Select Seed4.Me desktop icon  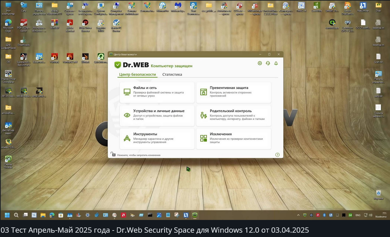(x=317, y=7)
